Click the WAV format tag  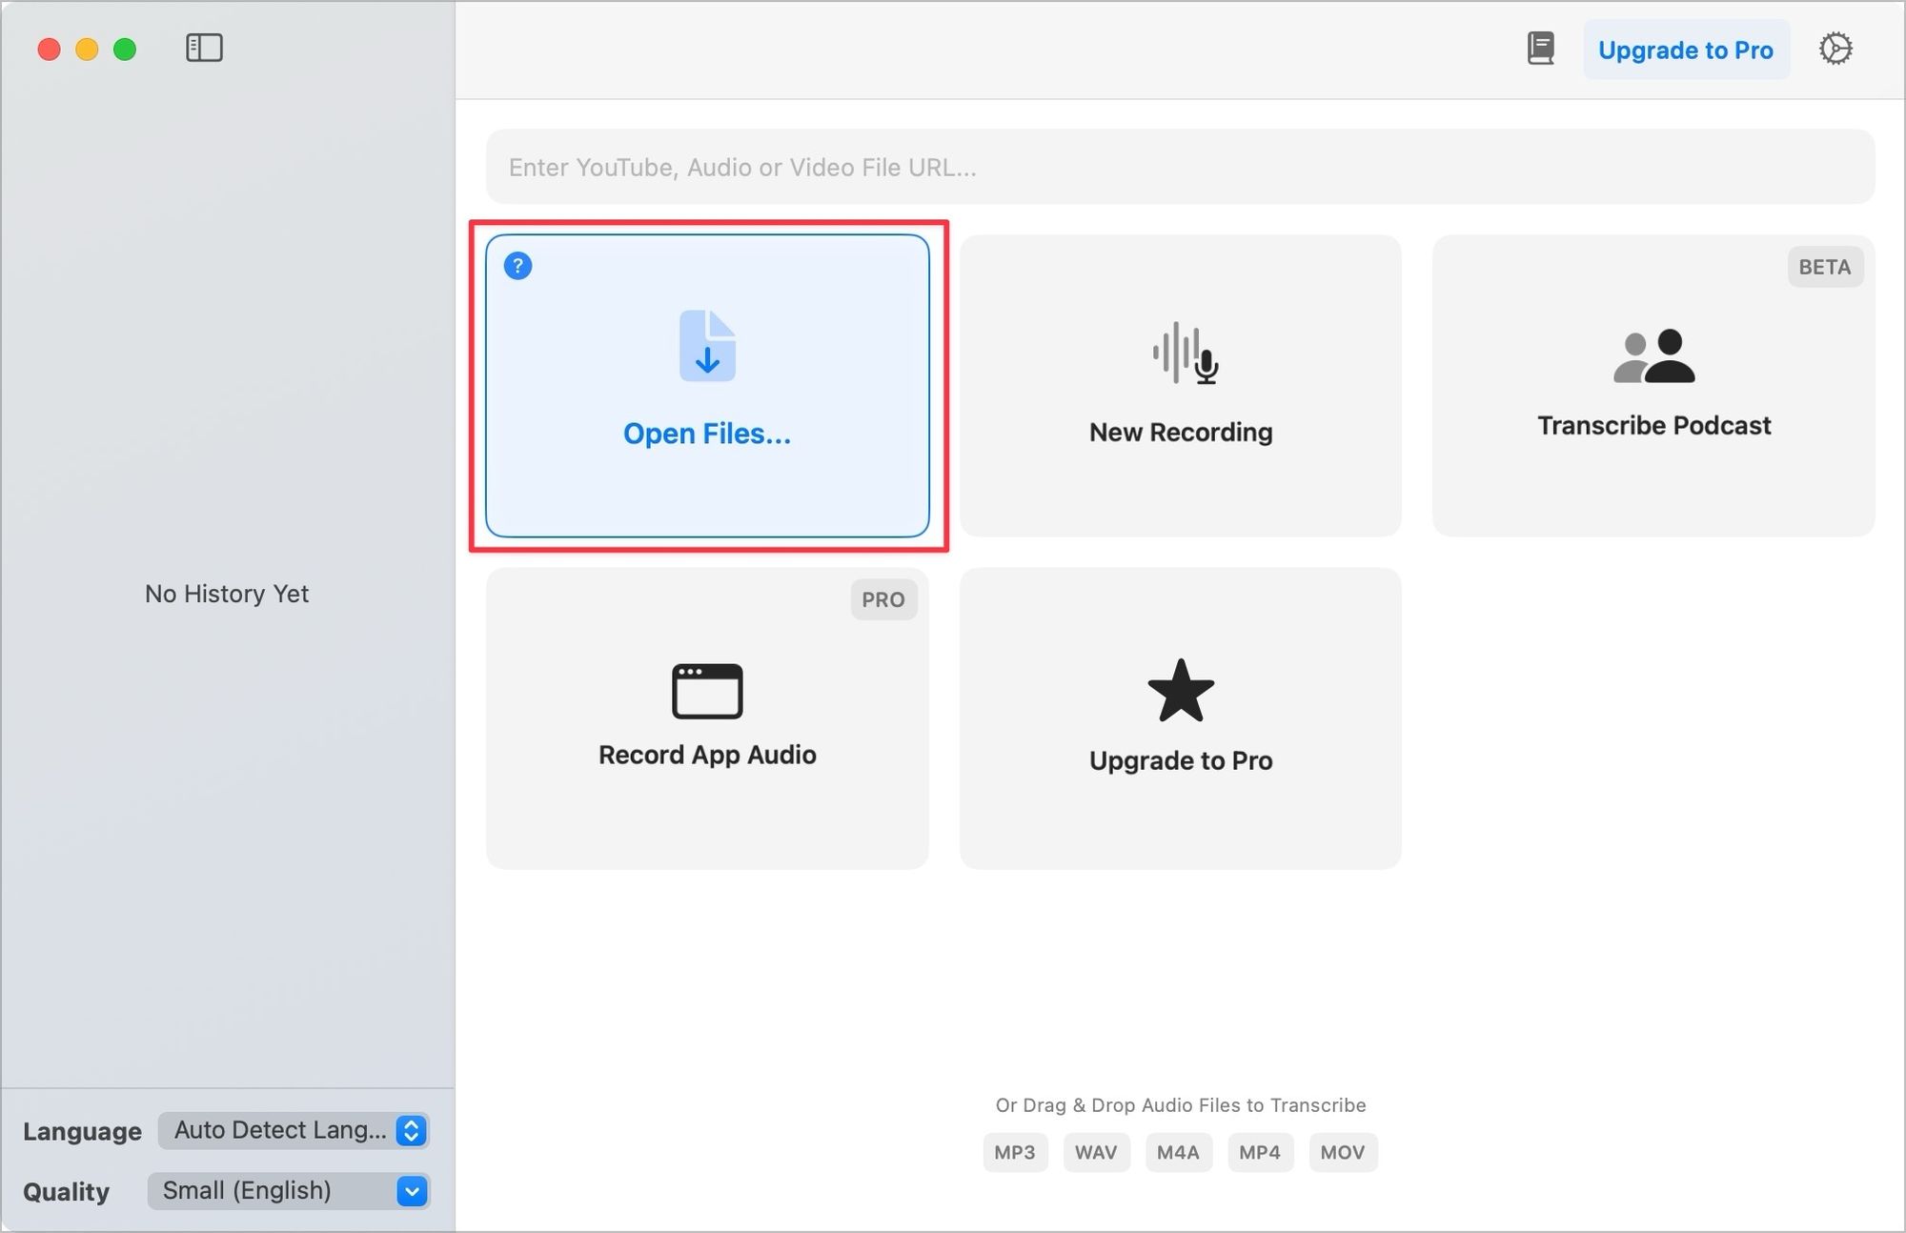[1096, 1152]
